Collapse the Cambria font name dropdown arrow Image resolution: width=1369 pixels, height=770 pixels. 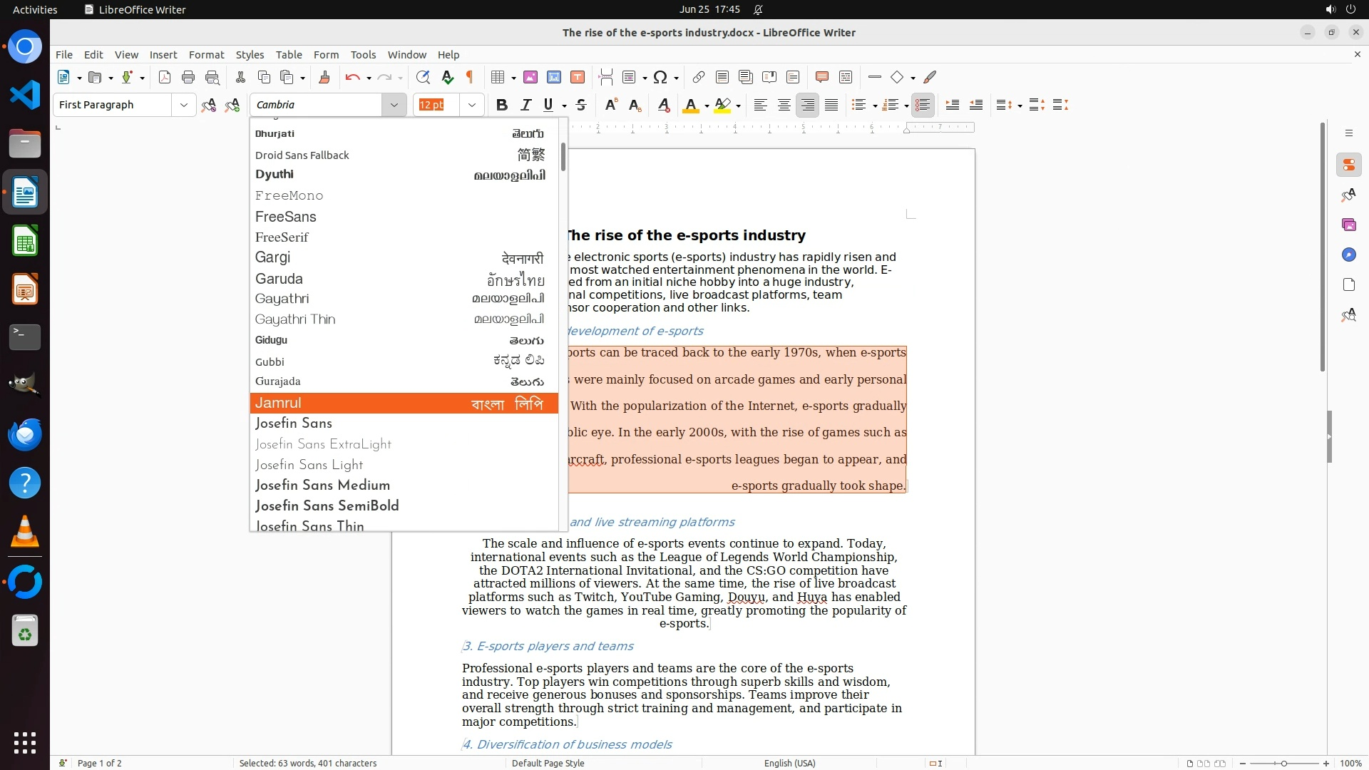394,106
